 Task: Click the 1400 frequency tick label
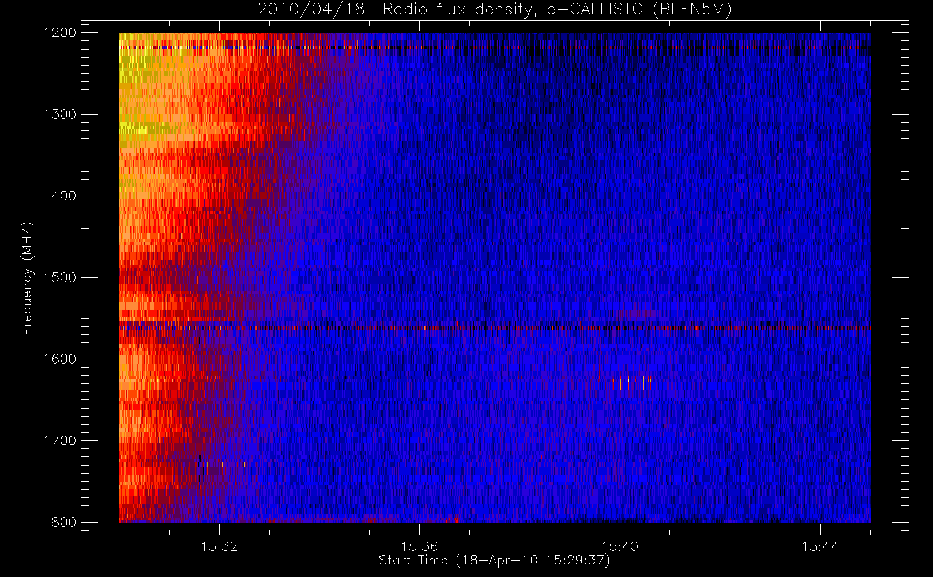60,196
